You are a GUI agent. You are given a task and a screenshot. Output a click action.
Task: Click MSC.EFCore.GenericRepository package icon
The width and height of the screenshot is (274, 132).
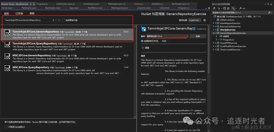pyautogui.click(x=7, y=56)
